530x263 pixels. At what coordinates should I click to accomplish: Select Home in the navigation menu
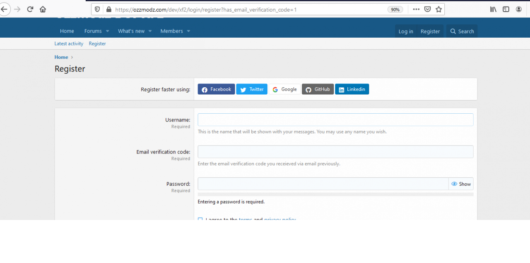pos(67,31)
